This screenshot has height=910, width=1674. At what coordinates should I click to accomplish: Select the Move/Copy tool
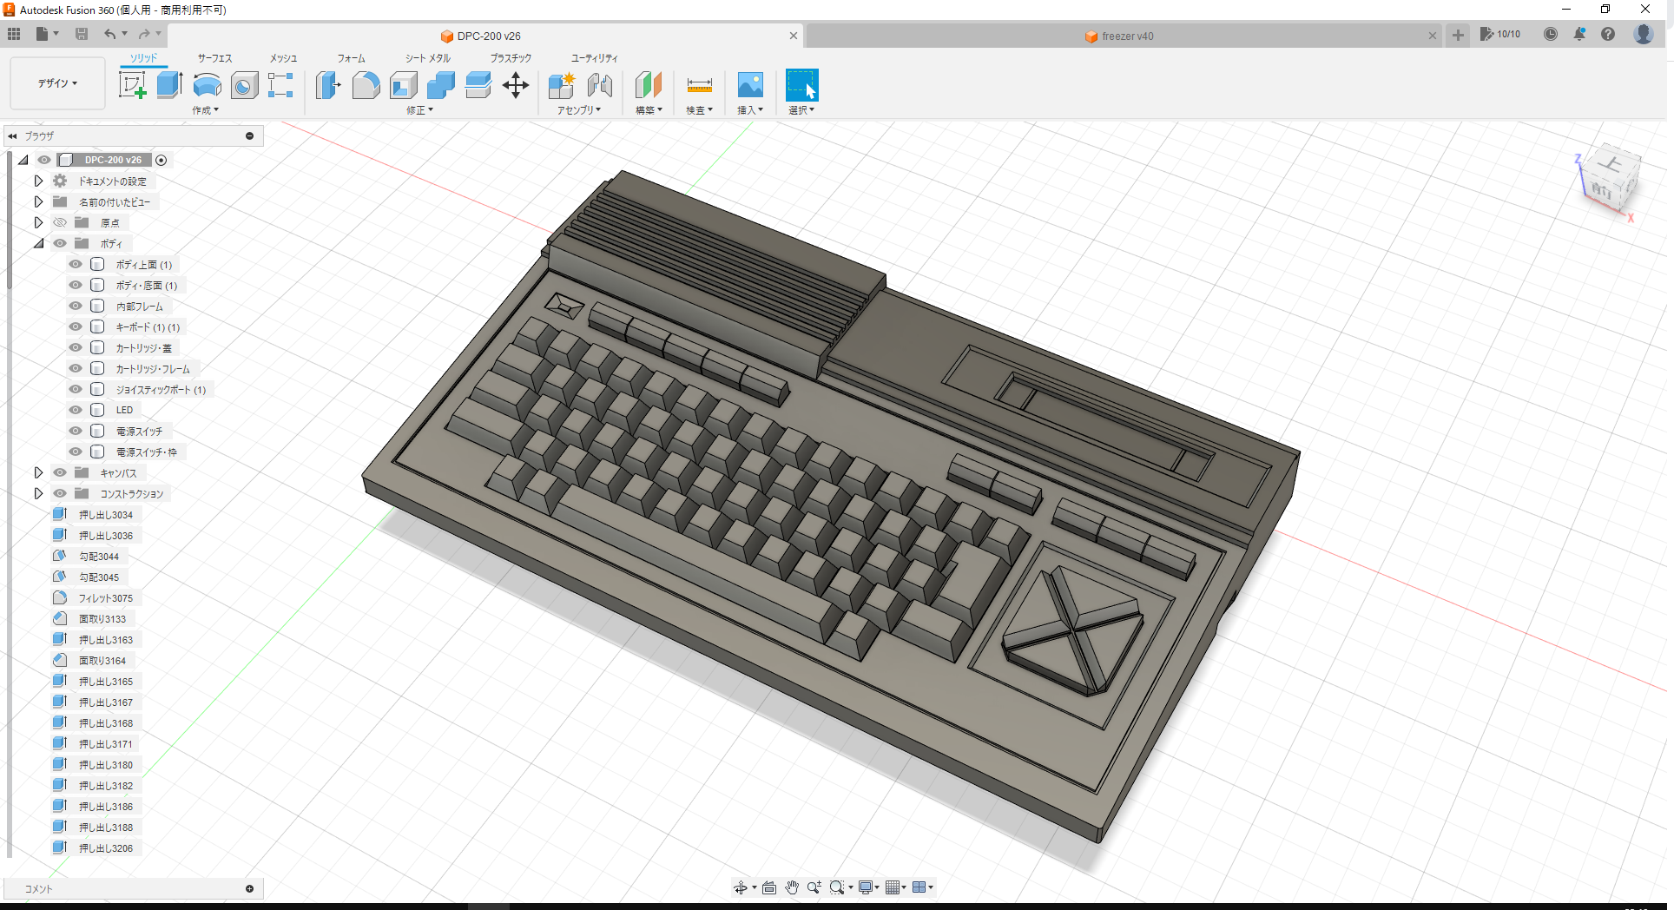516,84
